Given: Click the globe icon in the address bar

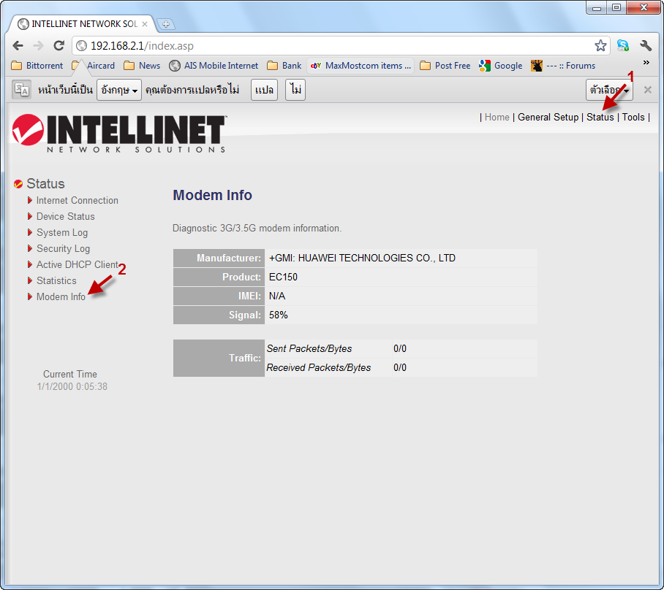Looking at the screenshot, I should [82, 46].
